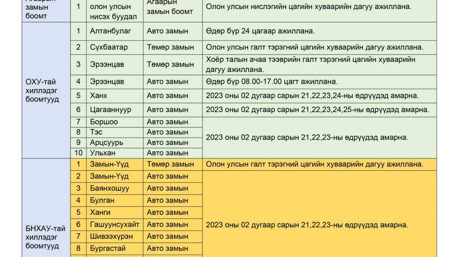Click the БНХАУ-тай хиллэдэг боомтууд group label

45,237
